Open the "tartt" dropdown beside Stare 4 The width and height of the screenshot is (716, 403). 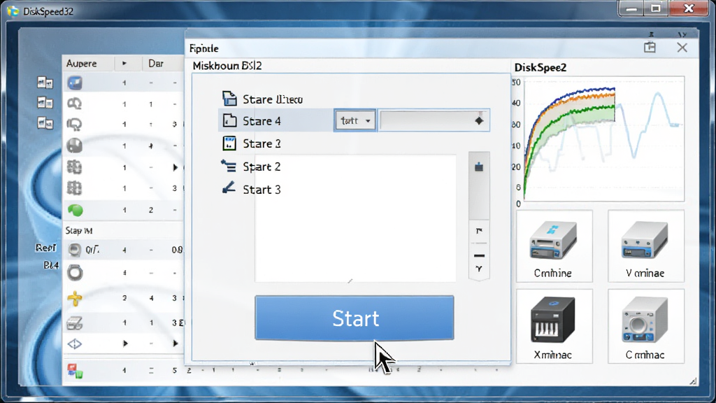point(355,120)
